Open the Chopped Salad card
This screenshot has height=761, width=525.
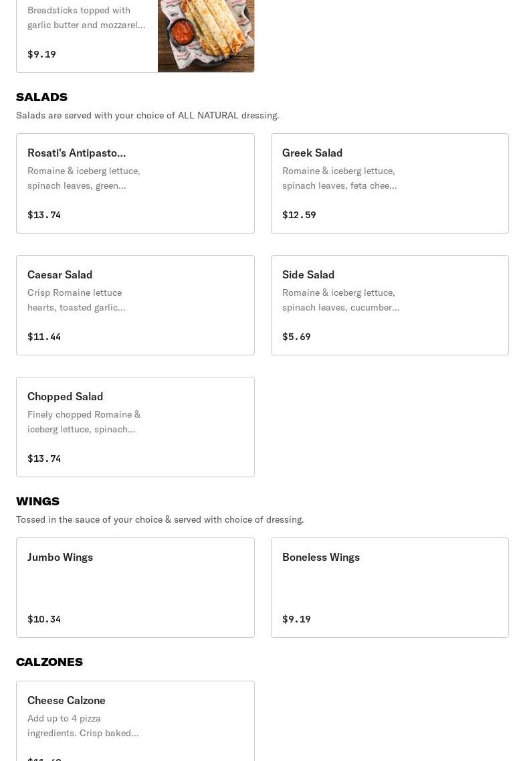[135, 426]
